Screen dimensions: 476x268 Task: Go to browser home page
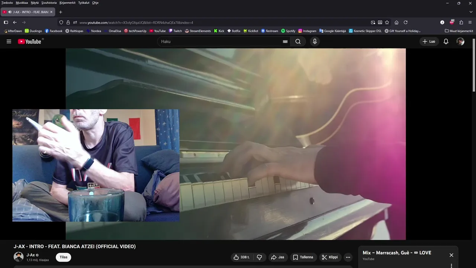tap(396, 22)
